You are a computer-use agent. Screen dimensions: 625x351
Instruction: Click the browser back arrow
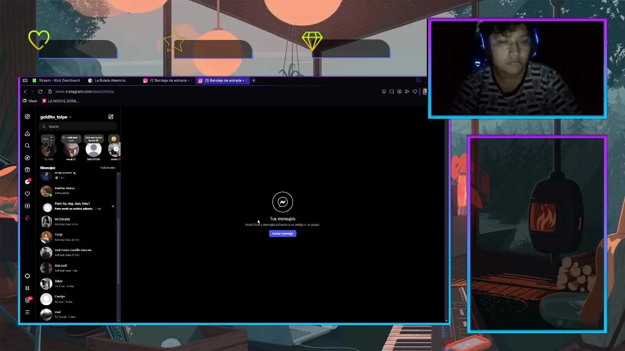pyautogui.click(x=25, y=92)
